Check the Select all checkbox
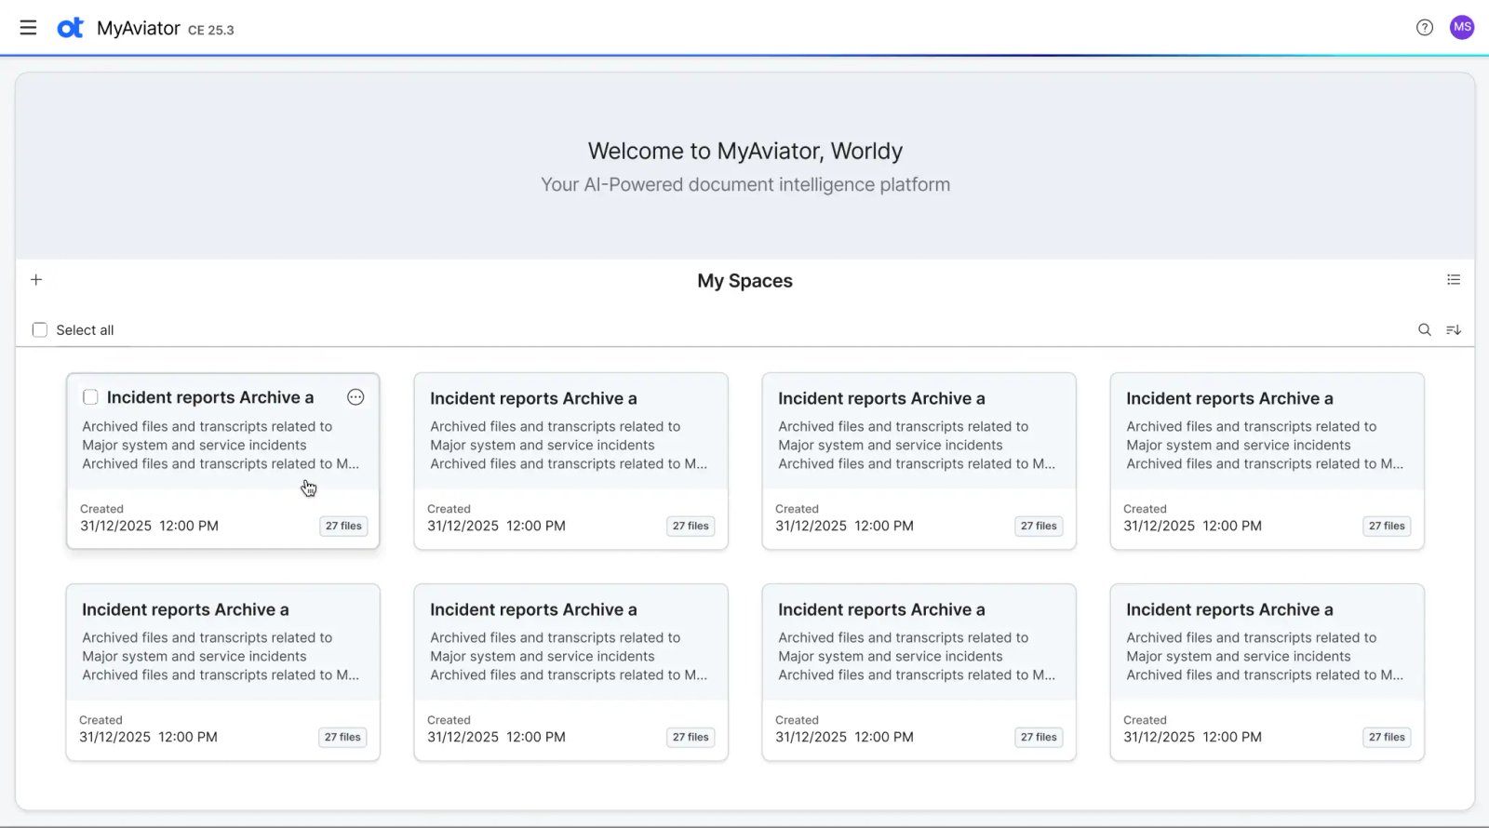Image resolution: width=1489 pixels, height=828 pixels. coord(40,330)
